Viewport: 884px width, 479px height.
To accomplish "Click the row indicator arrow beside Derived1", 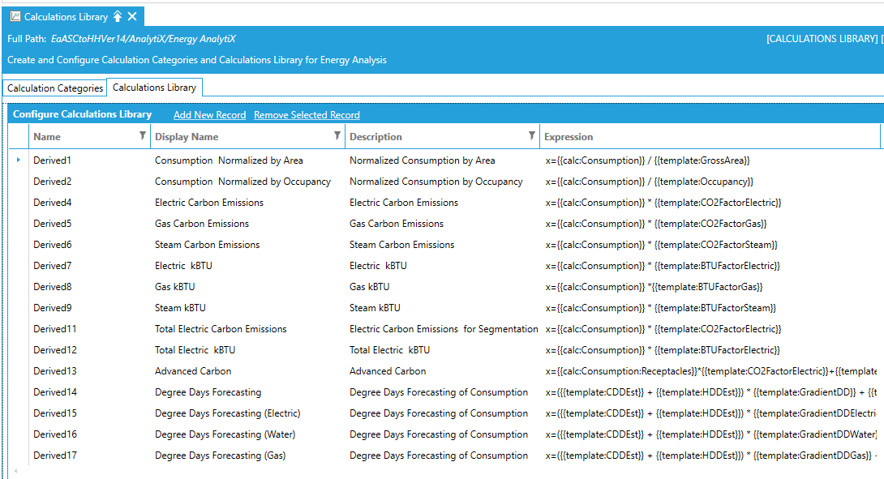I will 18,160.
